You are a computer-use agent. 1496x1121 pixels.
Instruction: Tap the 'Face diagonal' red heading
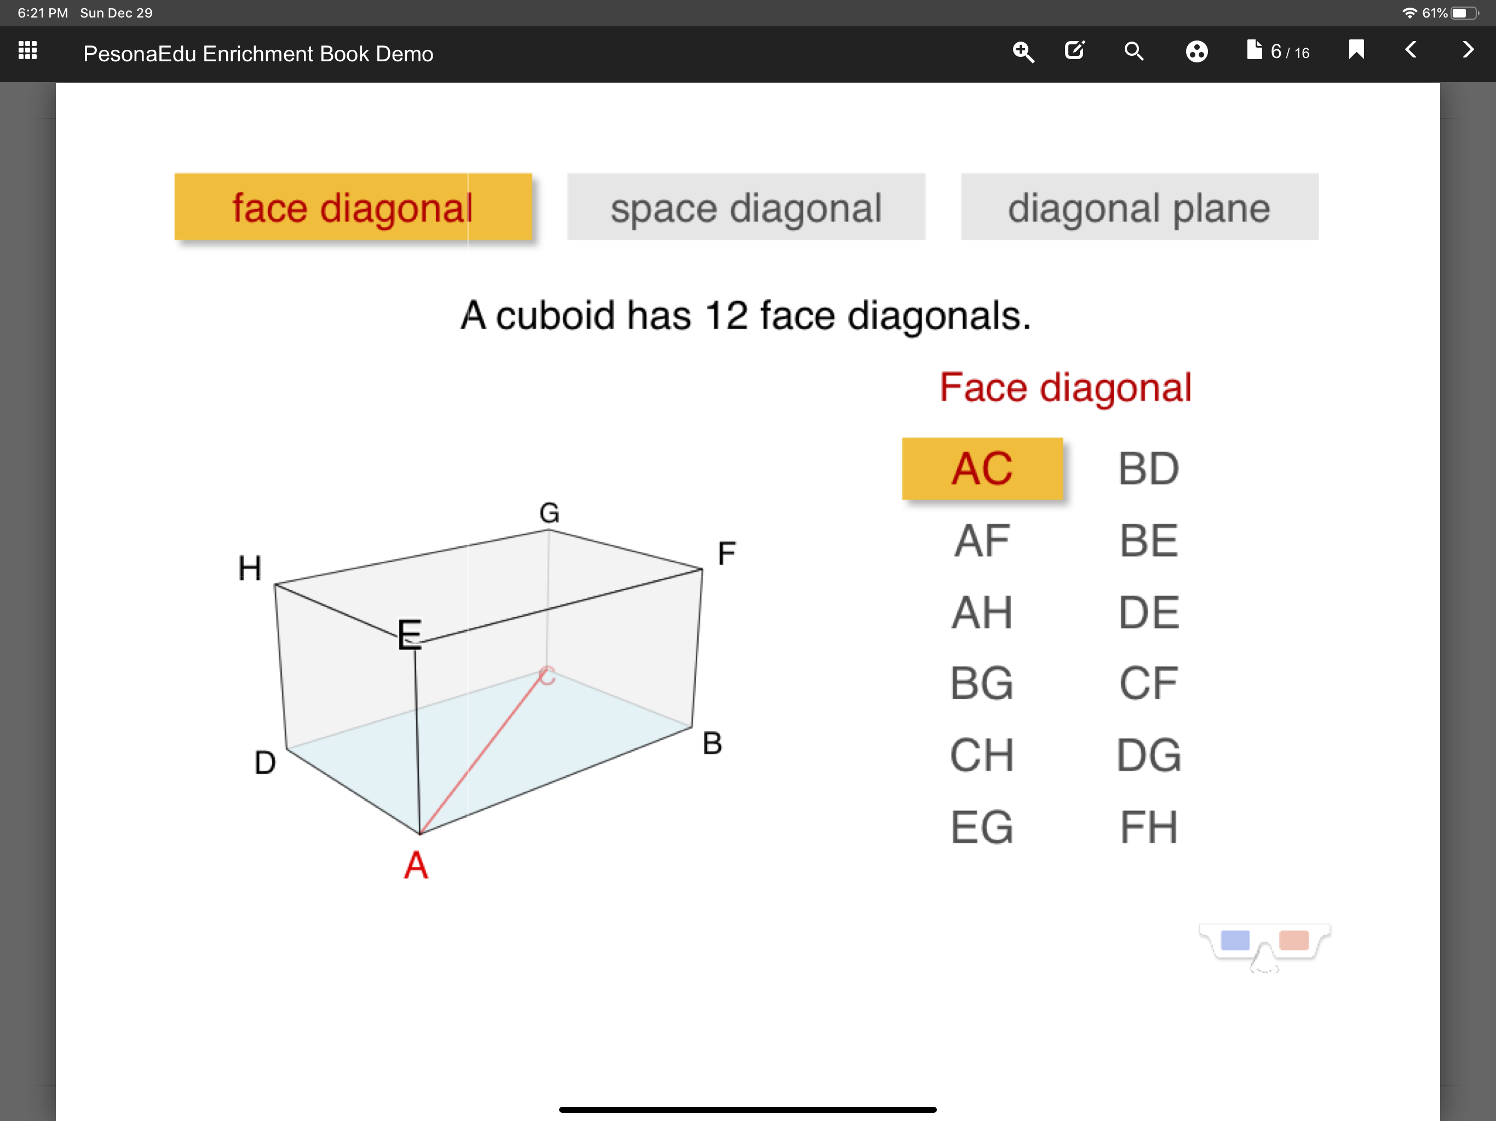(x=1065, y=388)
